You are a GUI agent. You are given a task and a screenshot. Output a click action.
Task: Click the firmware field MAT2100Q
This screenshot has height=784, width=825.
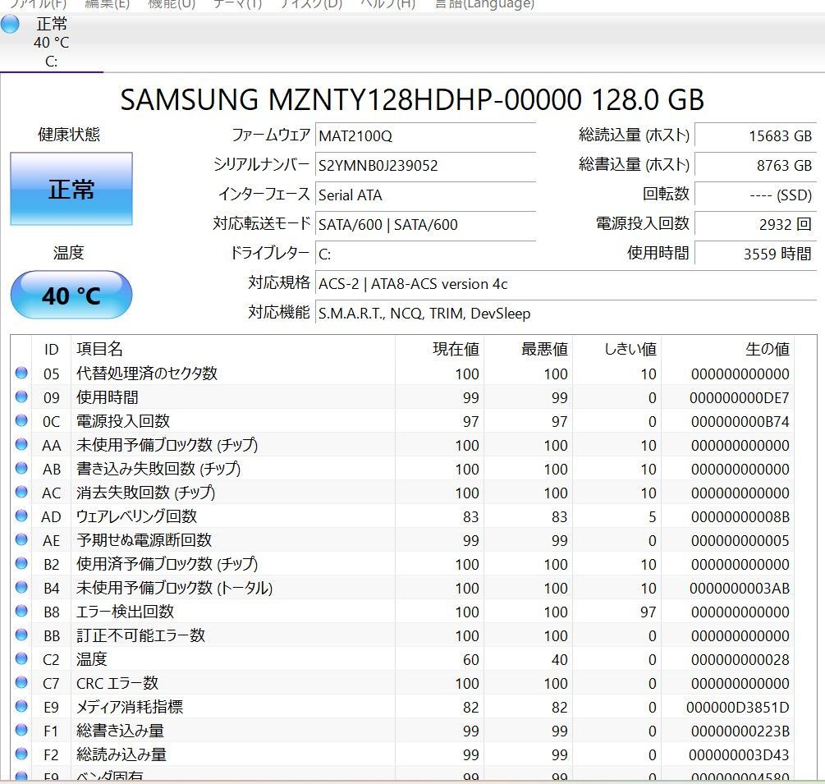425,135
